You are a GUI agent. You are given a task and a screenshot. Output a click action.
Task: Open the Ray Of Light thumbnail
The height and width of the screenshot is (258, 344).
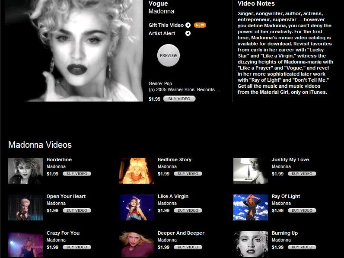click(x=251, y=207)
